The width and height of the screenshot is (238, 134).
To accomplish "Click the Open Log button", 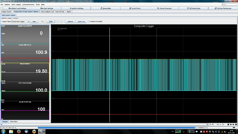I will point(81,21).
